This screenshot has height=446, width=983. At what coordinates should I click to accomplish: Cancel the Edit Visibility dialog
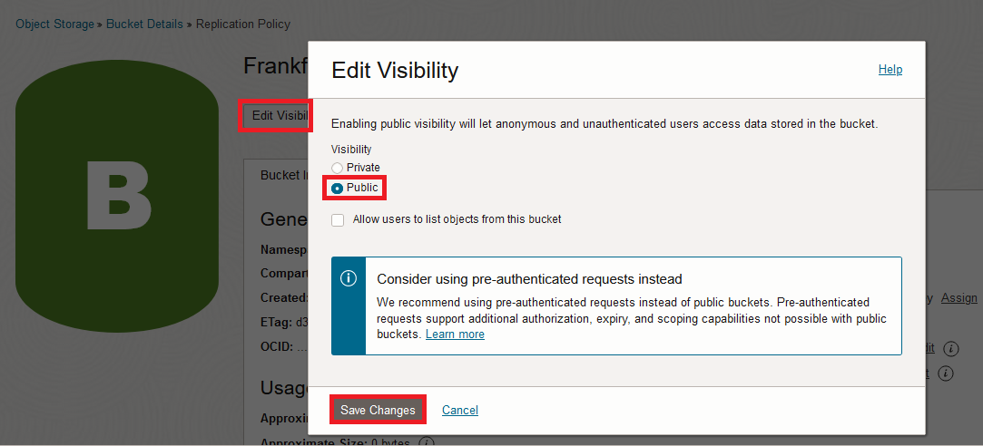click(x=460, y=410)
